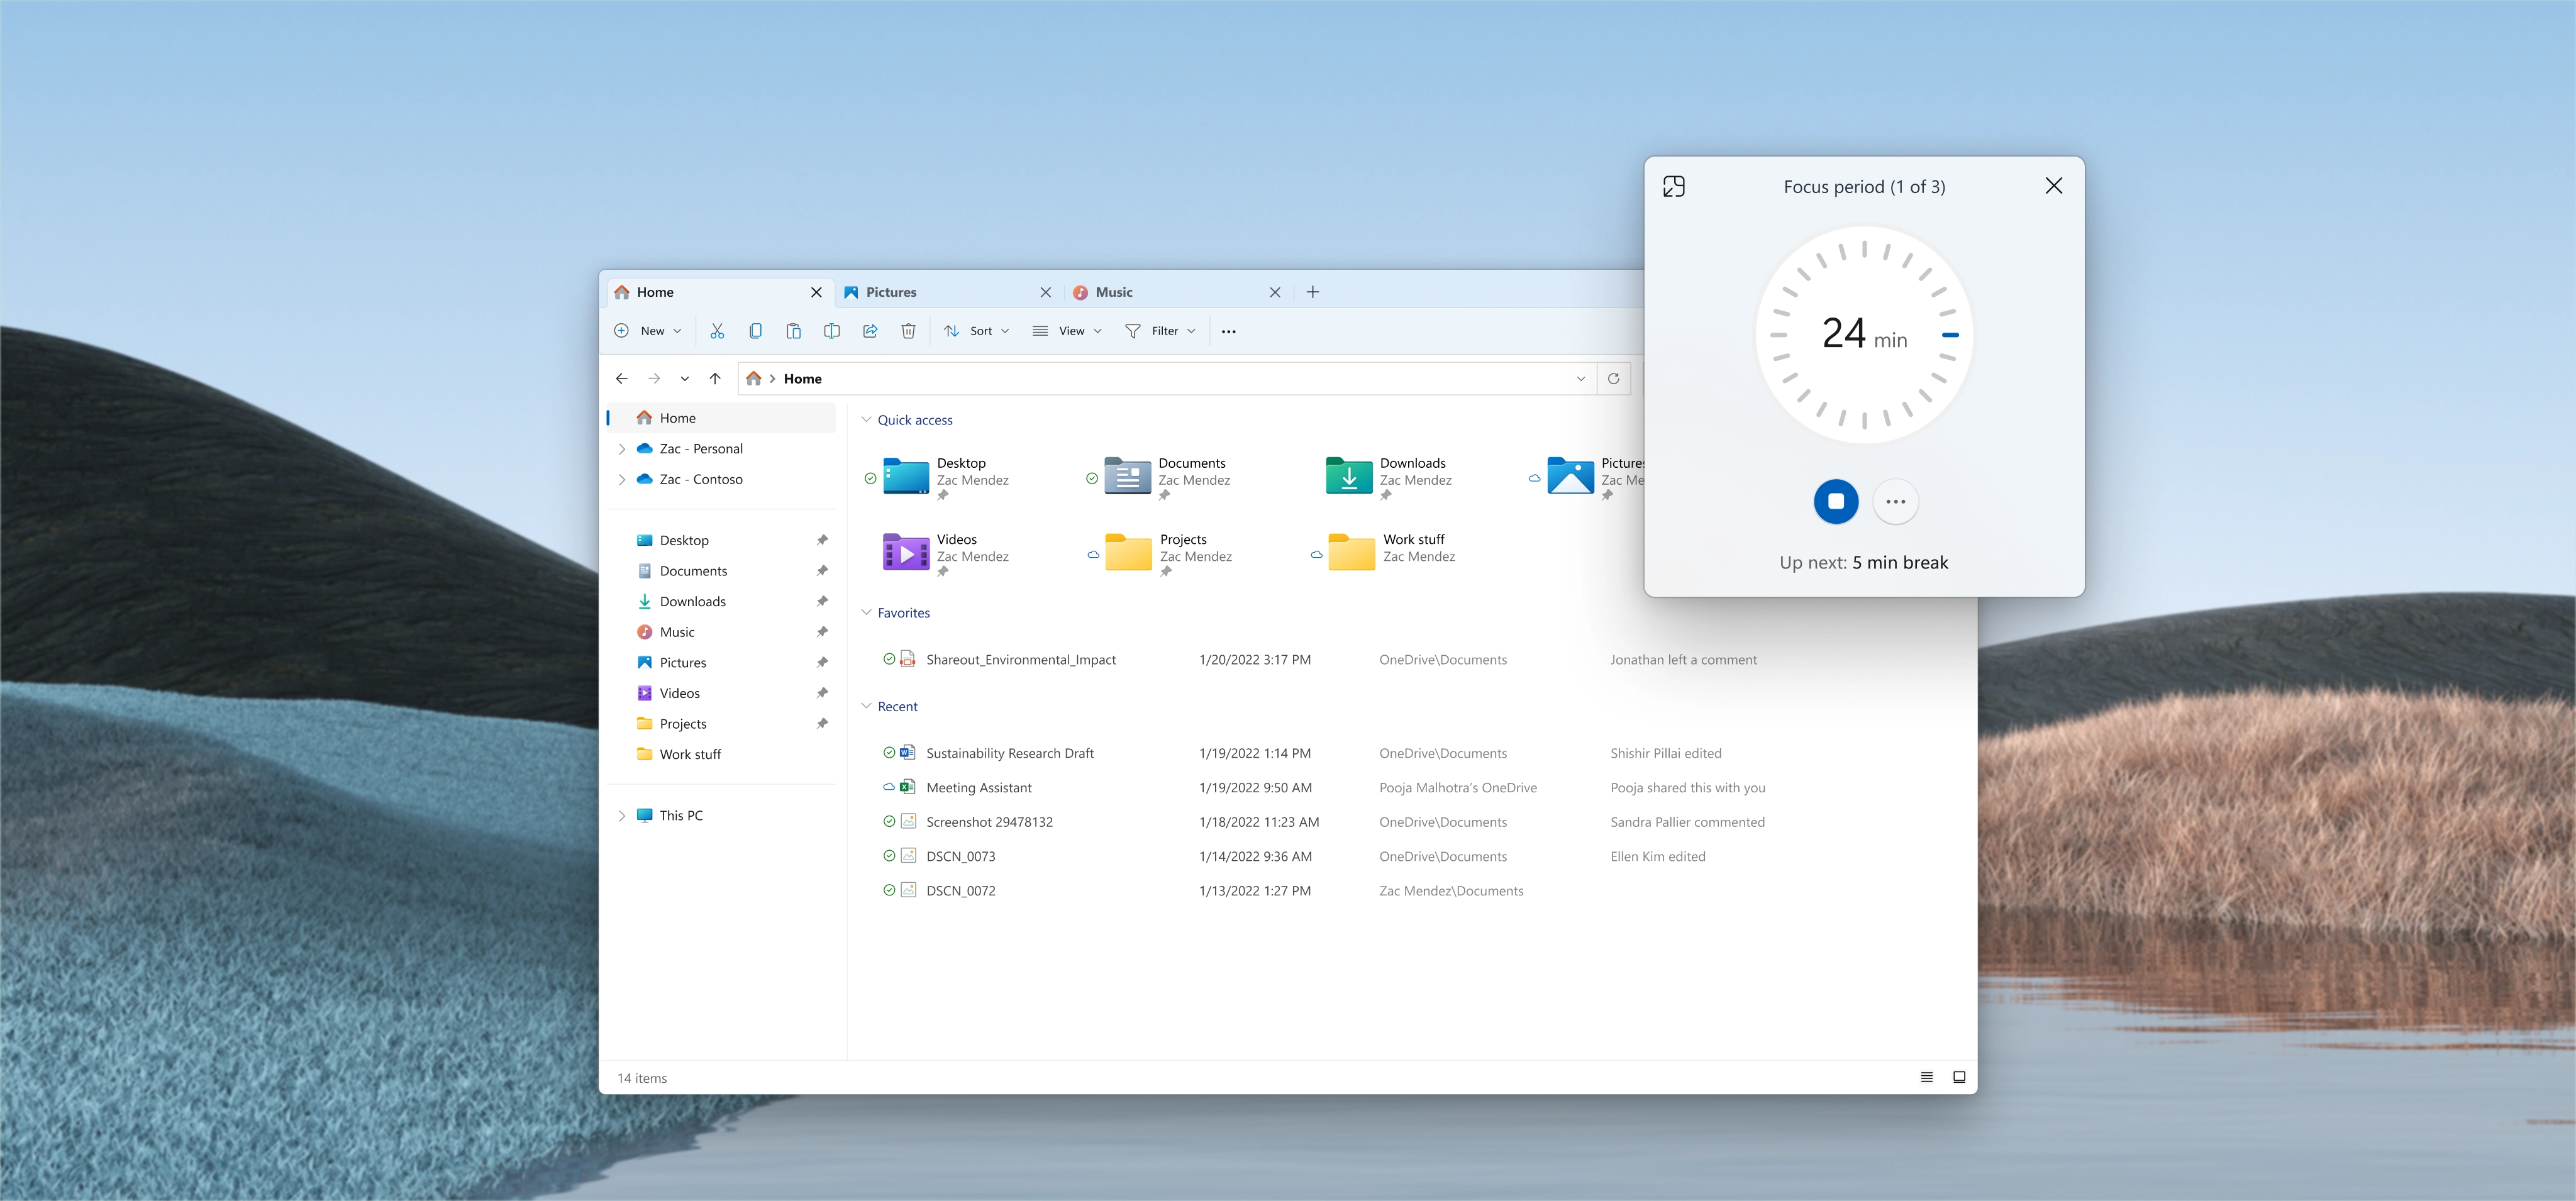The height and width of the screenshot is (1201, 2576).
Task: Click the Copy icon in toolbar
Action: (755, 331)
